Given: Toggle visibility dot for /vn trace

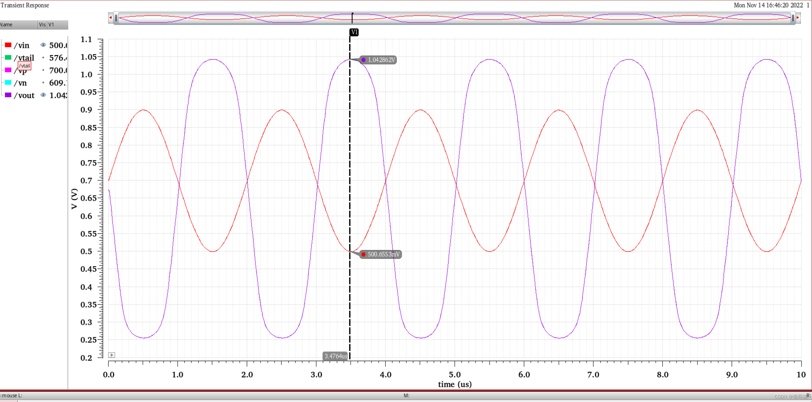Looking at the screenshot, I should 43,83.
